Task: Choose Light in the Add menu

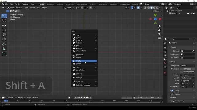Action: coord(84,67)
